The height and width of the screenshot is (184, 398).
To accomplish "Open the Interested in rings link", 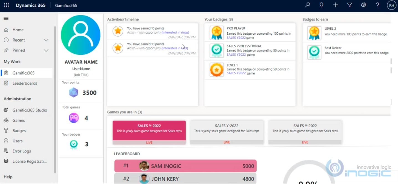I will pyautogui.click(x=175, y=32).
